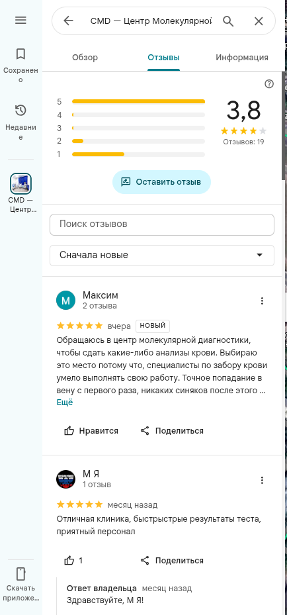This screenshot has height=615, width=287.
Task: Click the Отзывов: 19 count
Action: pyautogui.click(x=243, y=142)
